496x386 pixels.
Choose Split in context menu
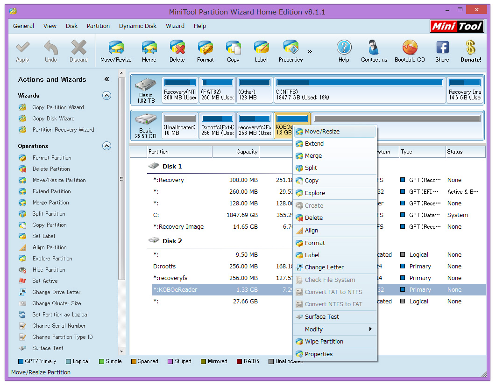point(335,168)
